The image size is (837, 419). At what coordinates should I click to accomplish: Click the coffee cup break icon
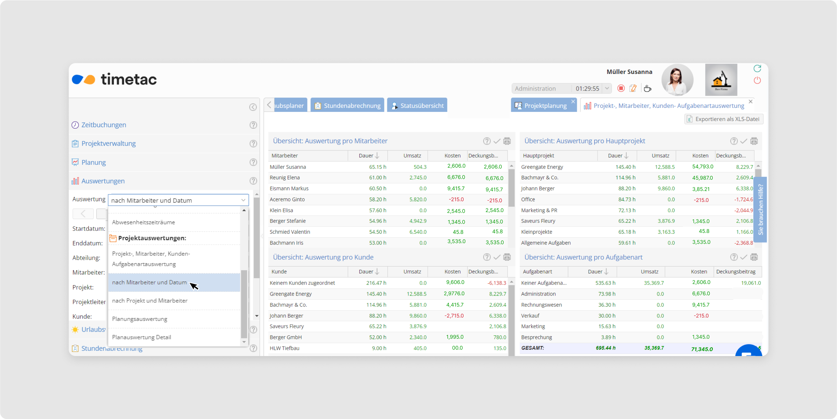pyautogui.click(x=647, y=89)
